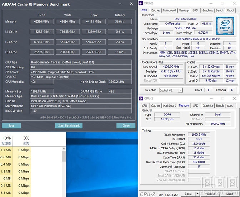Click the NB Frequency value 3900.0 MHz
Viewport: 240px width, 197px height.
[217, 124]
